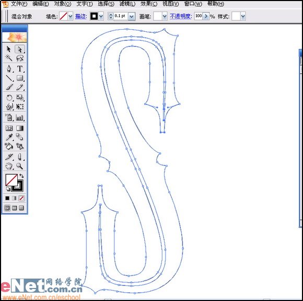
Task: Click the control bar fill color swatch
Action: pyautogui.click(x=63, y=16)
